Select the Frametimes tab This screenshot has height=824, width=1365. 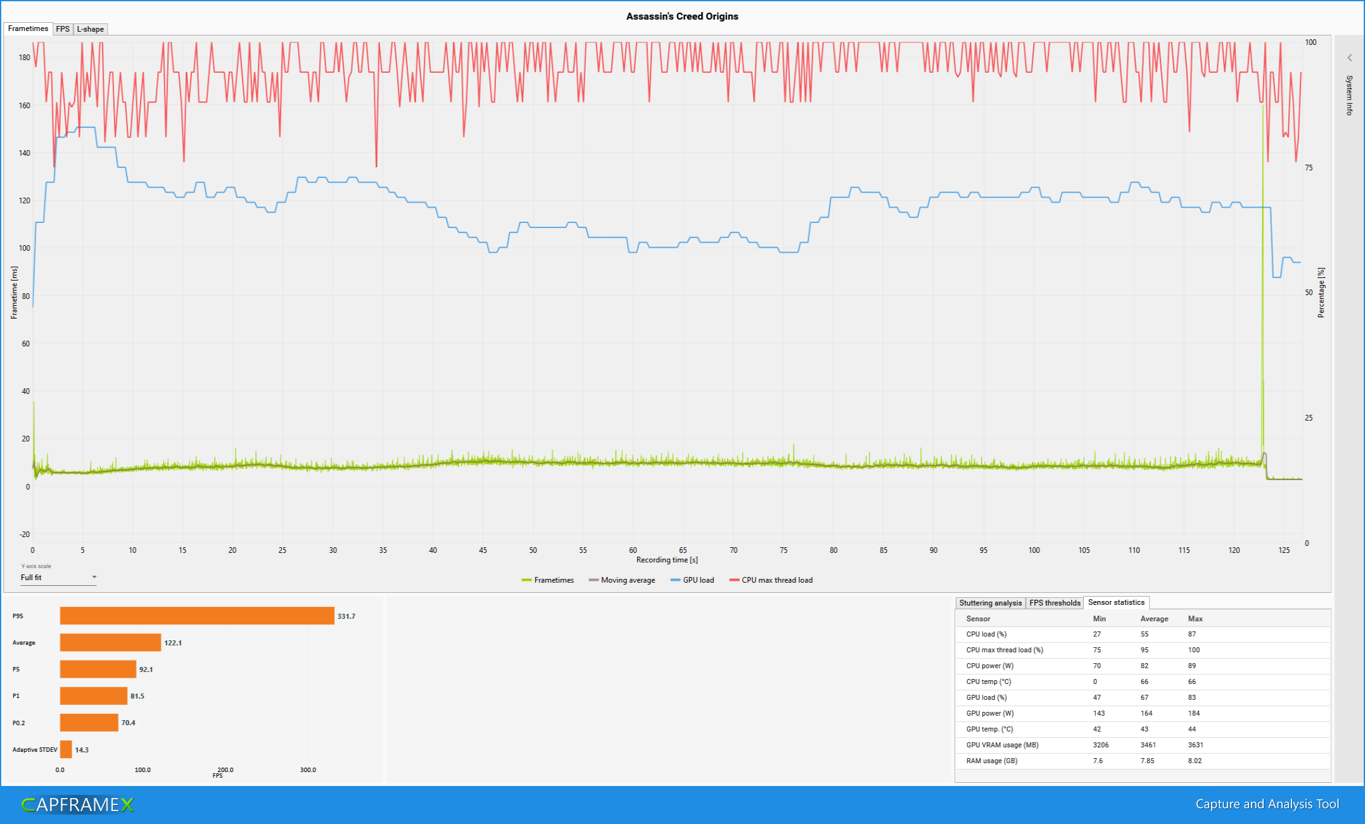tap(28, 29)
